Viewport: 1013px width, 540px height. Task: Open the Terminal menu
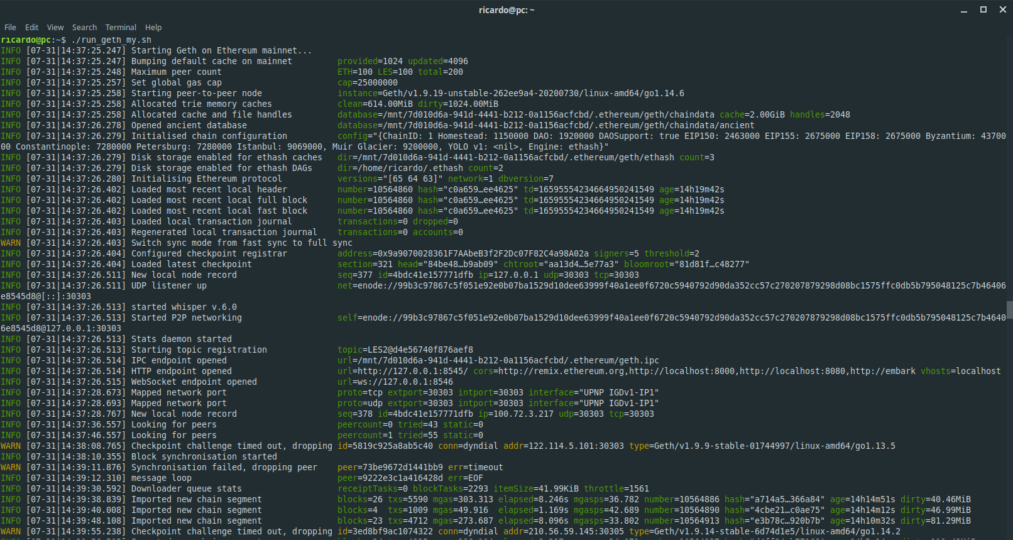coord(121,28)
